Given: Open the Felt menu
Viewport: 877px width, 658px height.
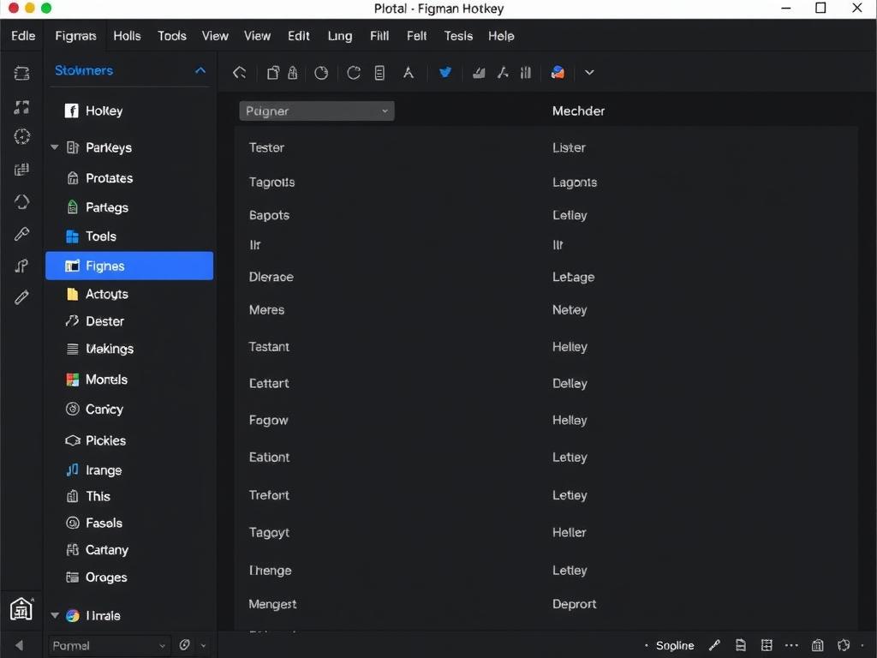Looking at the screenshot, I should [417, 36].
